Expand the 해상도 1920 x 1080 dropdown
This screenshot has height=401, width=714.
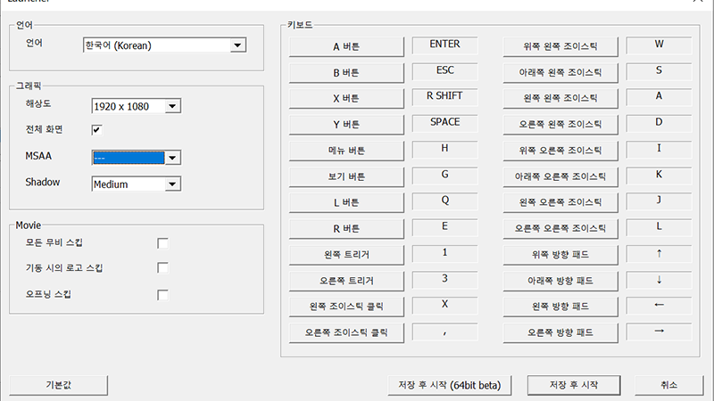(173, 107)
